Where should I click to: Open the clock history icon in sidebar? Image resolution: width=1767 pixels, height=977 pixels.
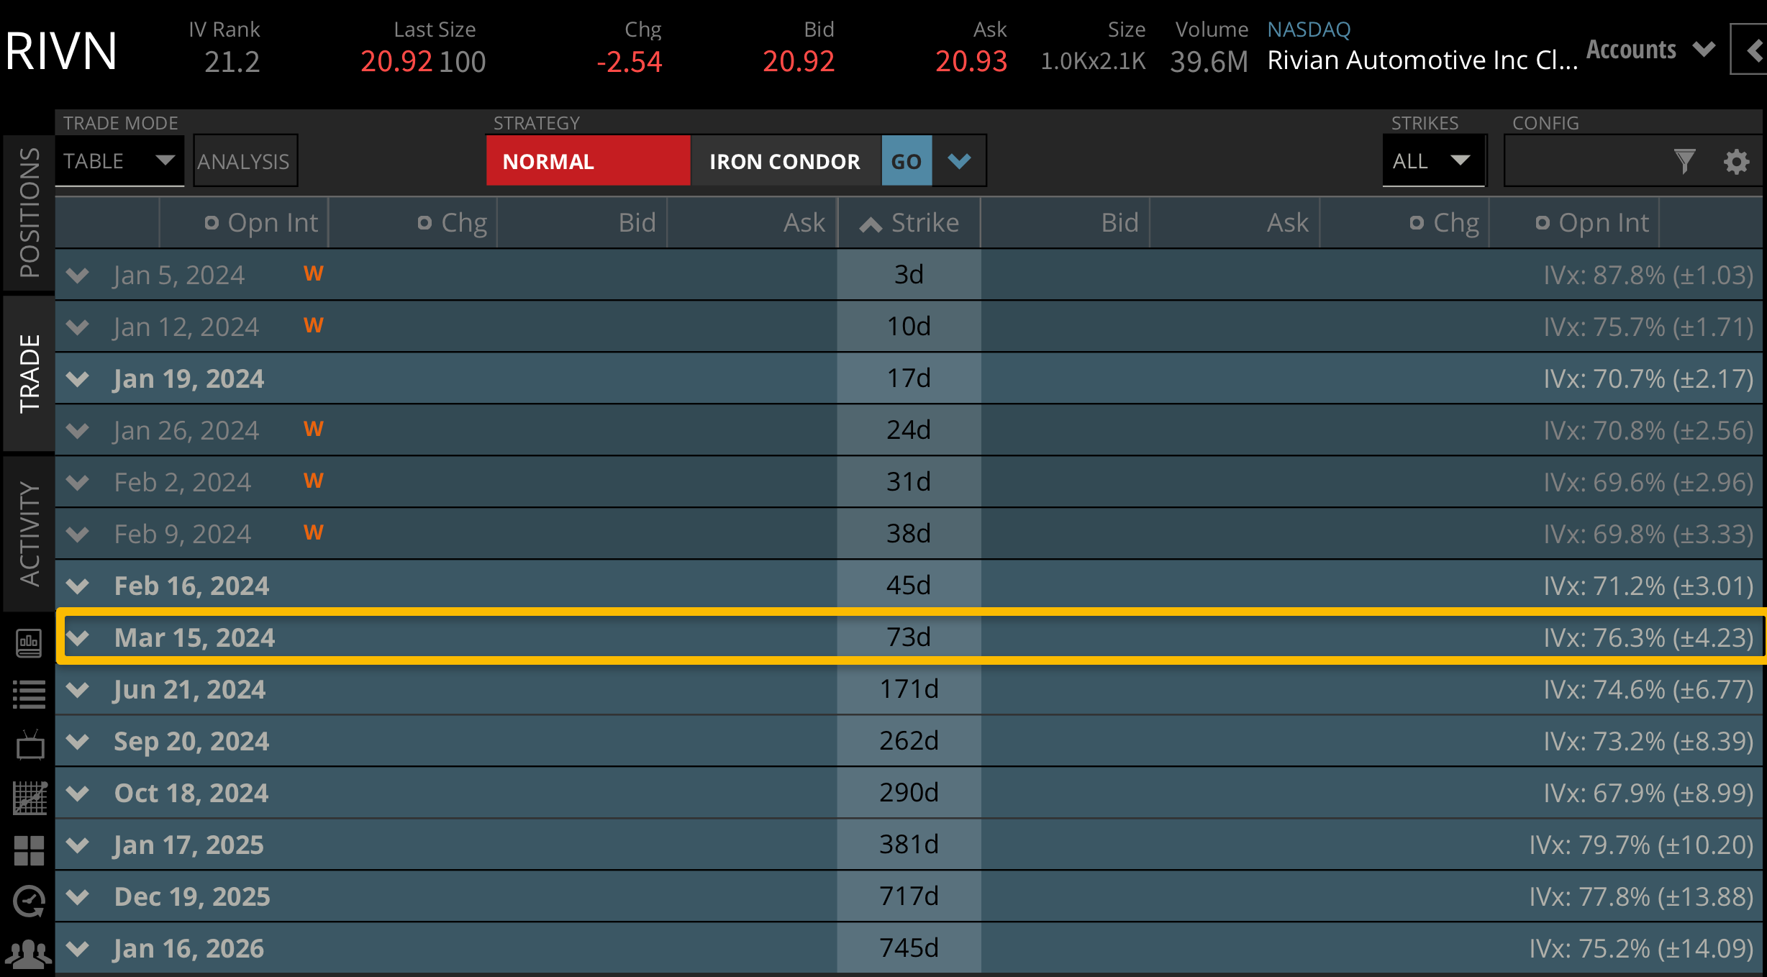coord(29,901)
